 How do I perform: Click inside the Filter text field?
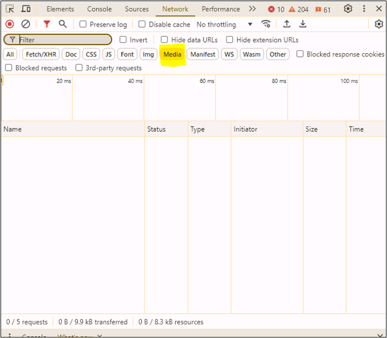click(x=64, y=40)
